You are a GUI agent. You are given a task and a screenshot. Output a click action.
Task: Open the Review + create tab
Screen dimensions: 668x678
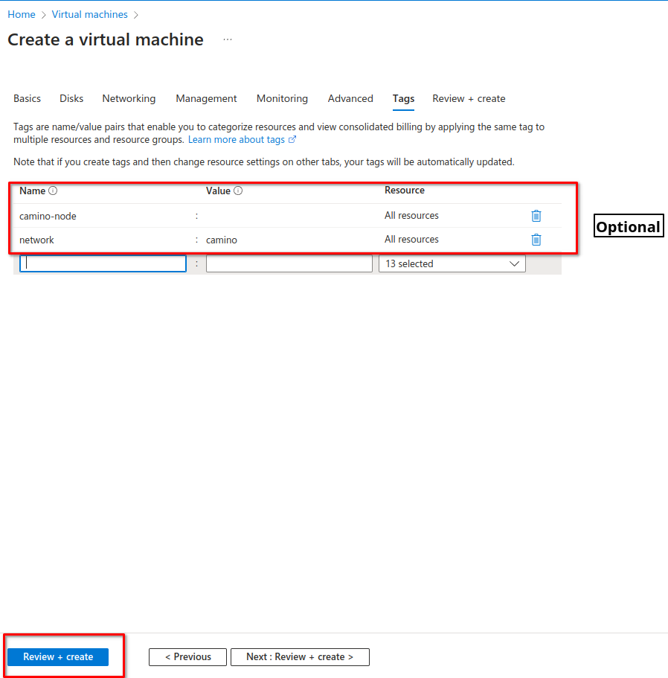pos(469,98)
